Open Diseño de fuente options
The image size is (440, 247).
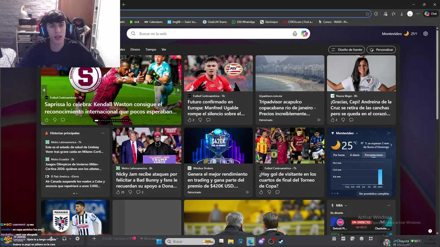coord(346,50)
